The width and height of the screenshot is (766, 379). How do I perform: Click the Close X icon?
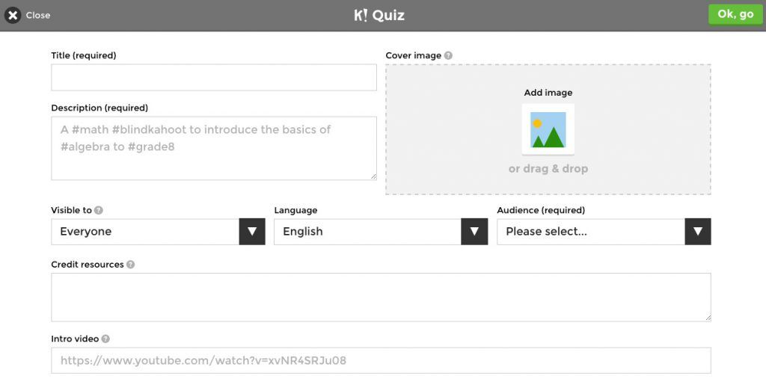[13, 15]
